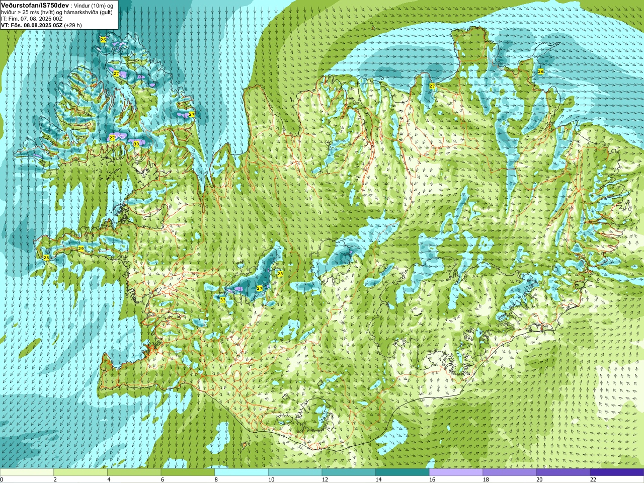Select the scale number 20 under the legend

(x=540, y=479)
